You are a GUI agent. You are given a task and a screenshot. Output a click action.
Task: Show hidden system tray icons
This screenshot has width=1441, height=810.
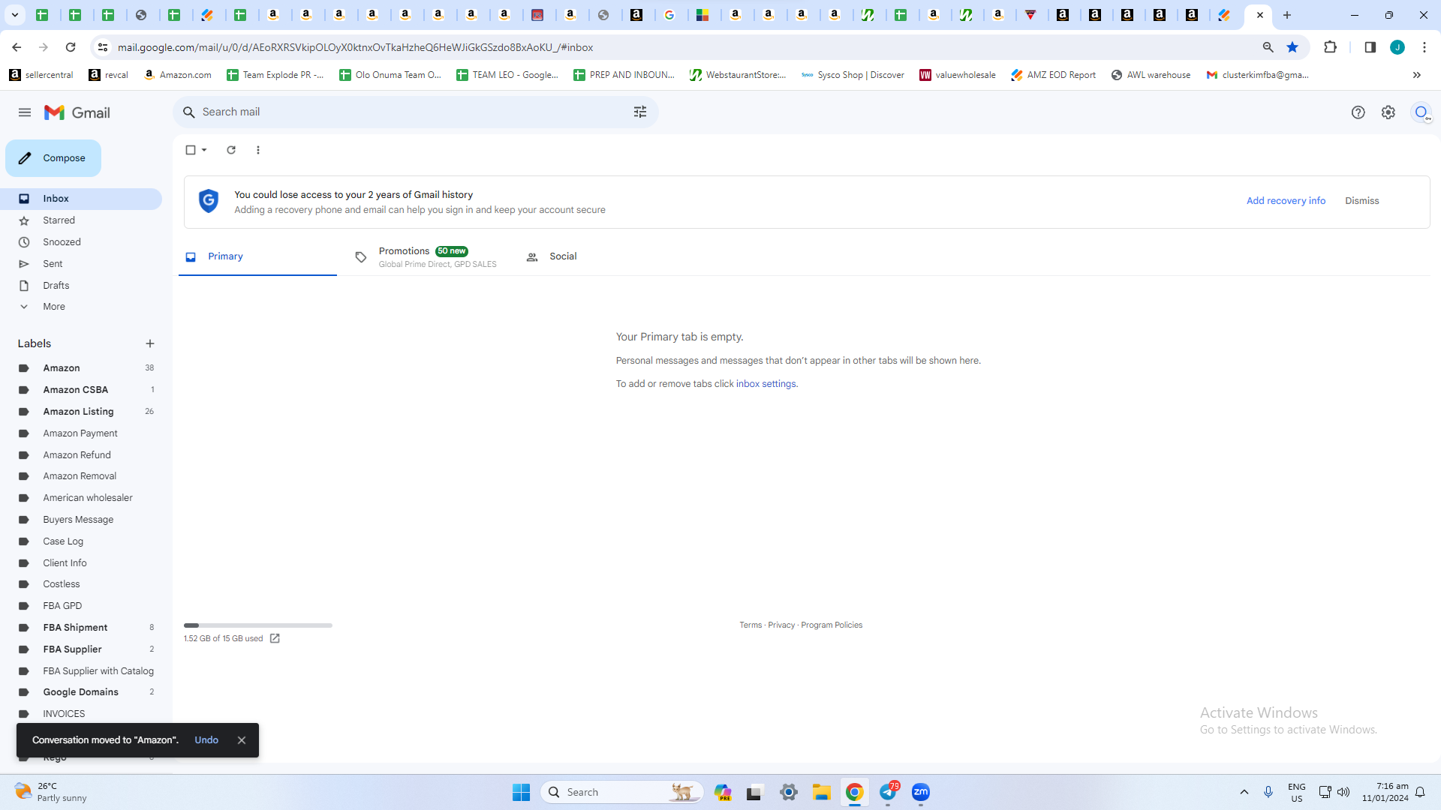pos(1244,792)
